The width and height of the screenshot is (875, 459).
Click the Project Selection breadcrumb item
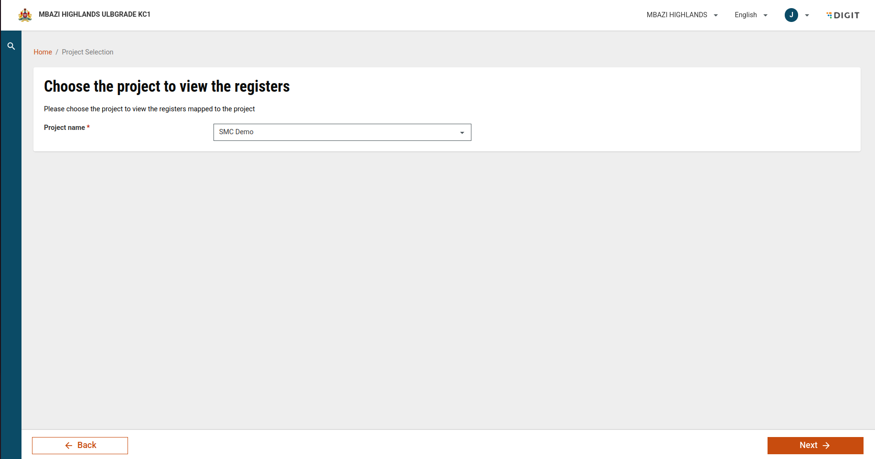point(87,52)
